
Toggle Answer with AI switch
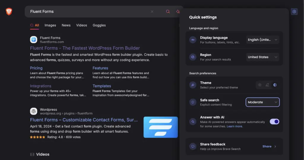click(x=274, y=121)
